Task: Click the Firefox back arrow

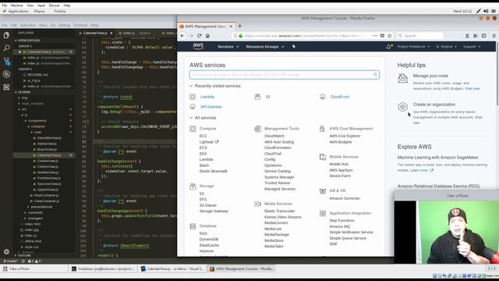Action: [182, 36]
